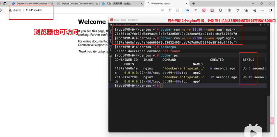The width and height of the screenshot is (277, 137).
Task: Collapse the fold marker beside app2 run command
Action: 111,38
